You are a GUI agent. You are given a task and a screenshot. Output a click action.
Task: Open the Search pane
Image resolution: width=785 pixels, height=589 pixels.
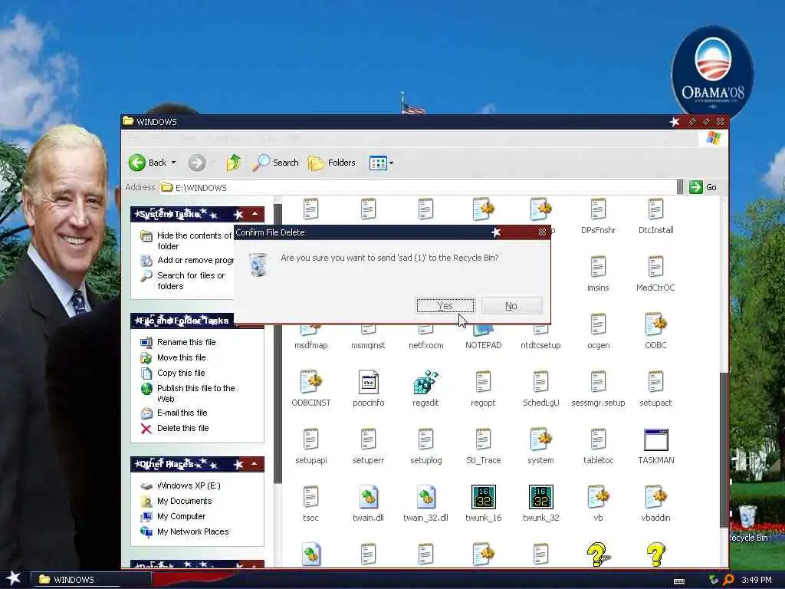pos(275,163)
